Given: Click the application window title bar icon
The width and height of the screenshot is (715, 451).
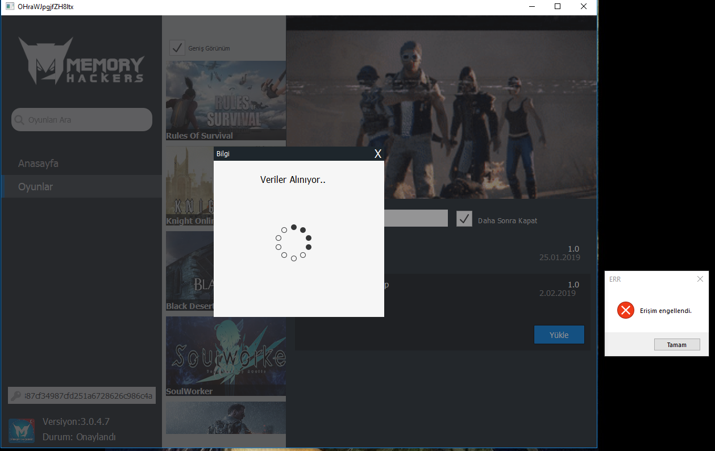Looking at the screenshot, I should click(x=10, y=6).
